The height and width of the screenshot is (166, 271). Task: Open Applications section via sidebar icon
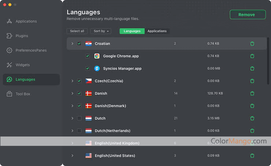[10, 21]
